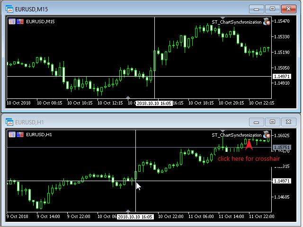Click '9 Oct 14:00' time label
The image size is (303, 227).
pos(48,217)
